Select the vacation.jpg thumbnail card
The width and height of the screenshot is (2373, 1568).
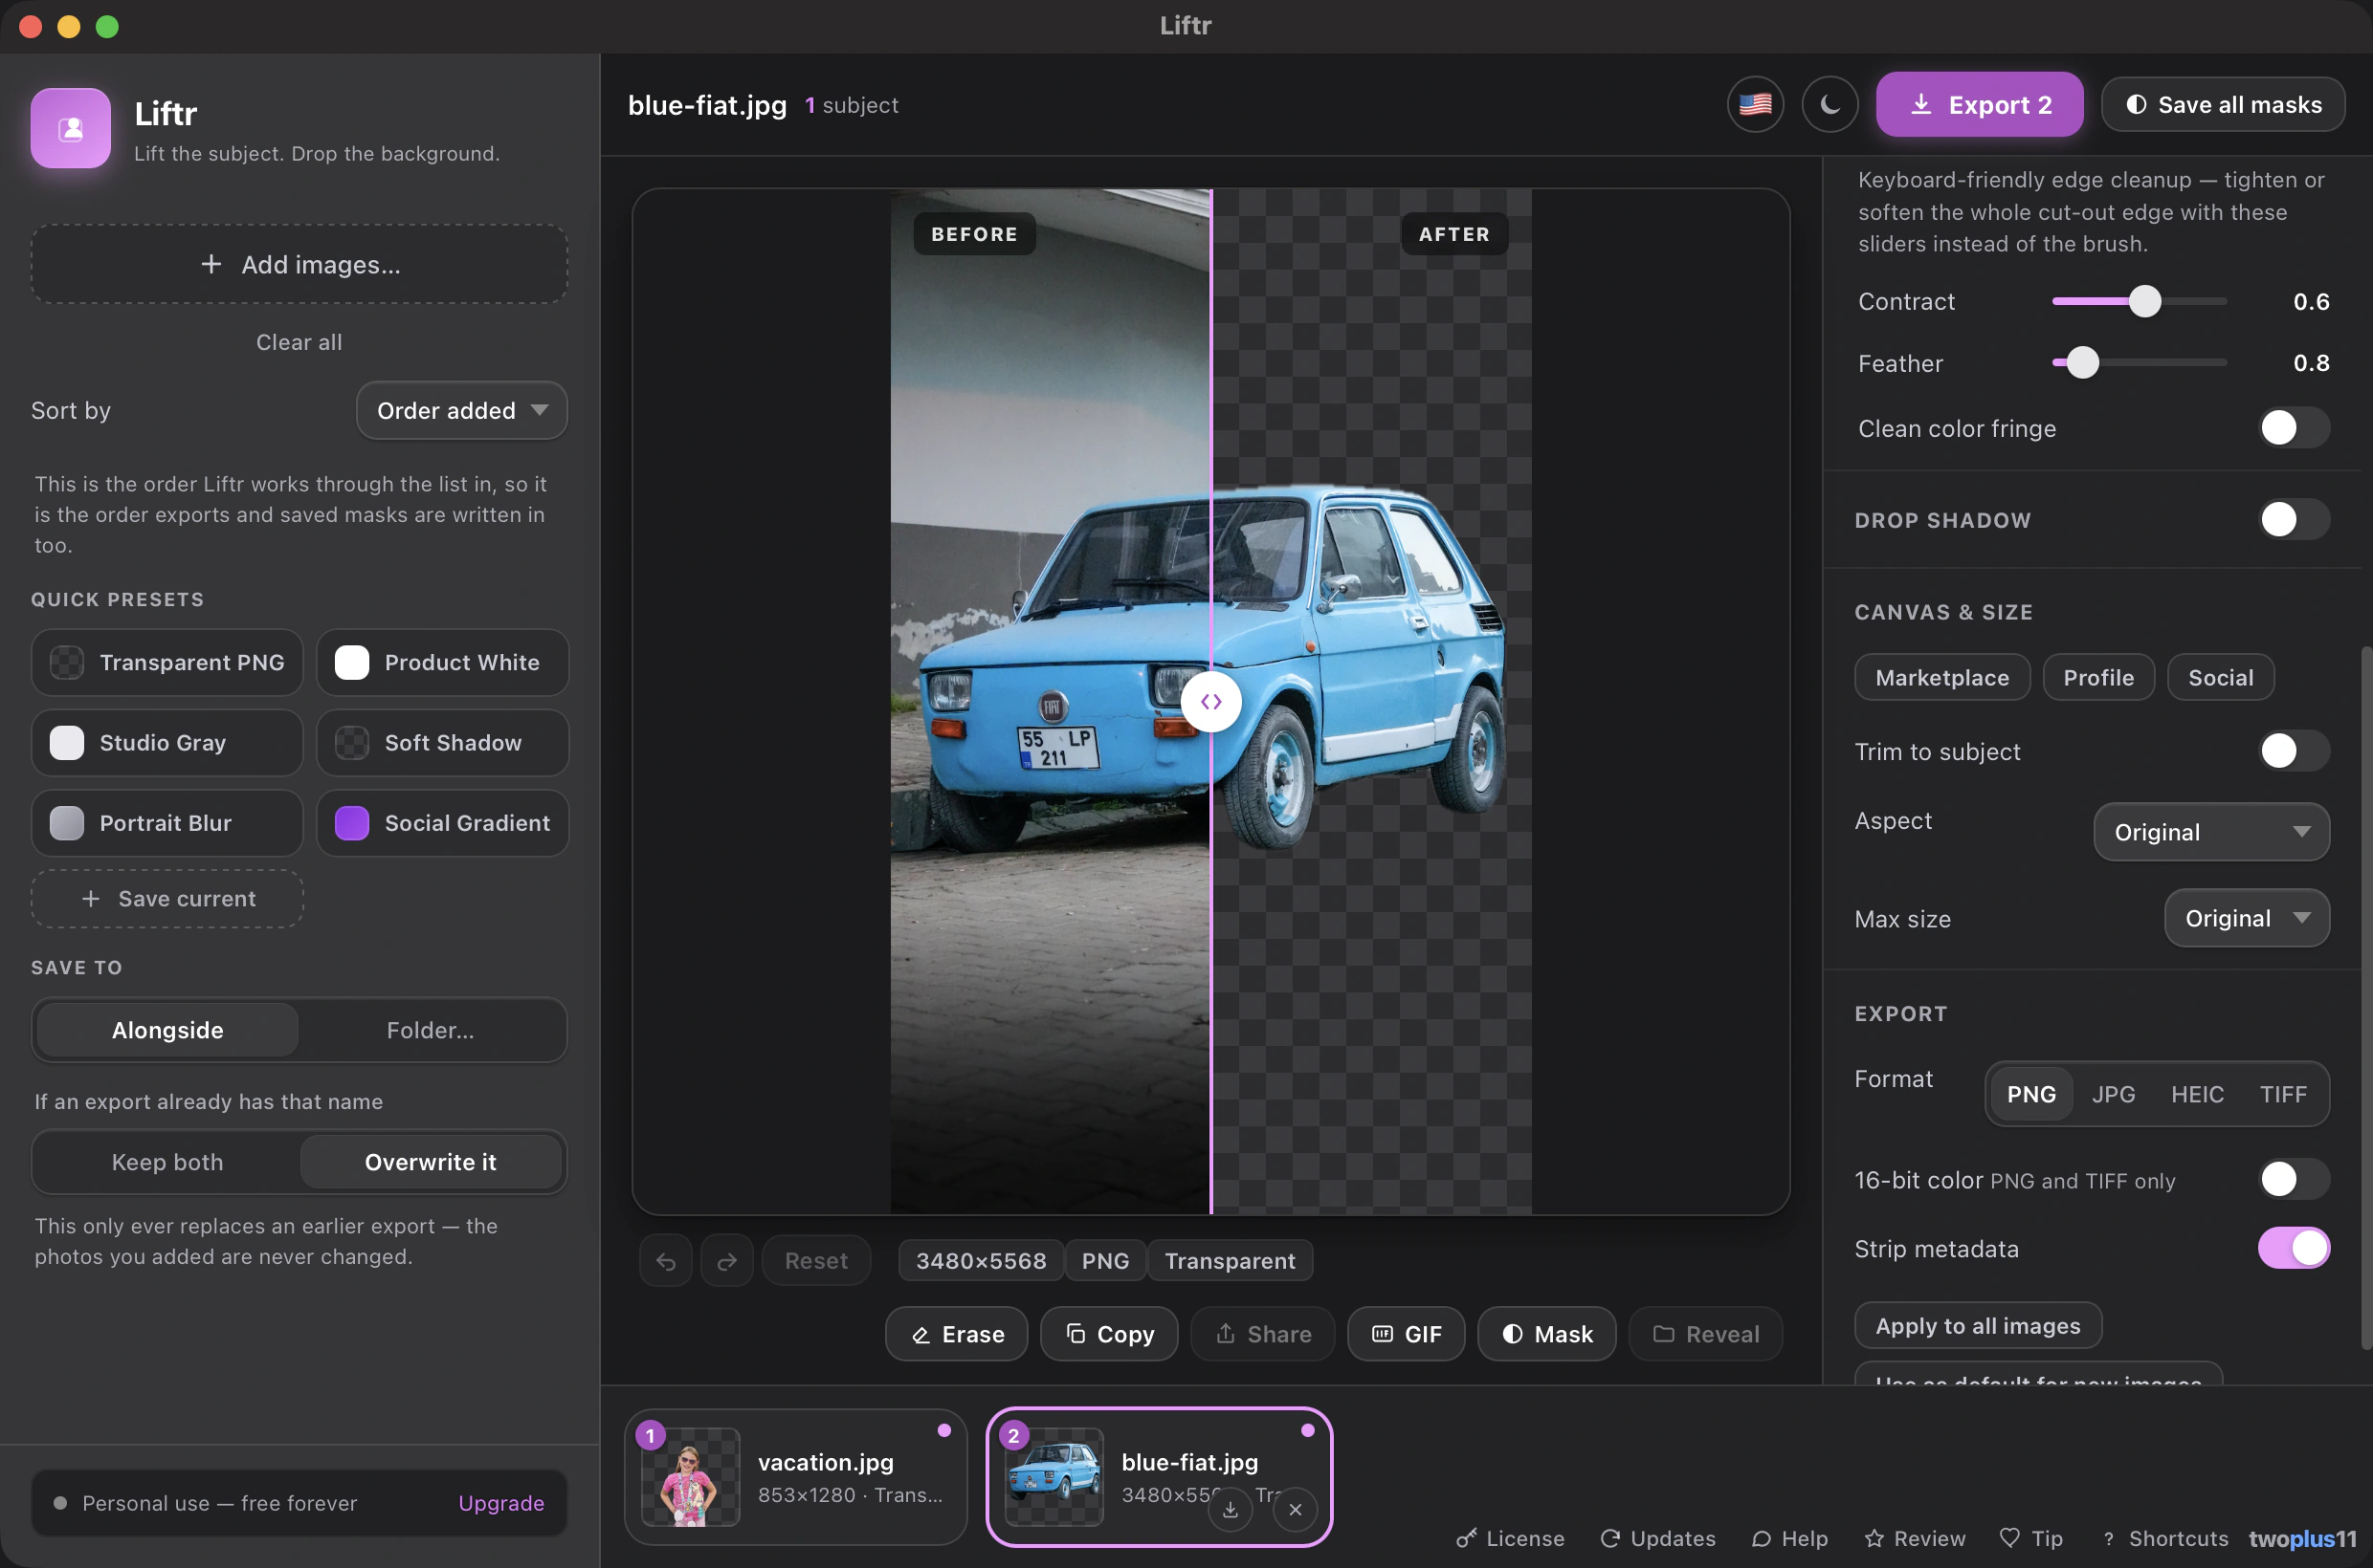[796, 1477]
